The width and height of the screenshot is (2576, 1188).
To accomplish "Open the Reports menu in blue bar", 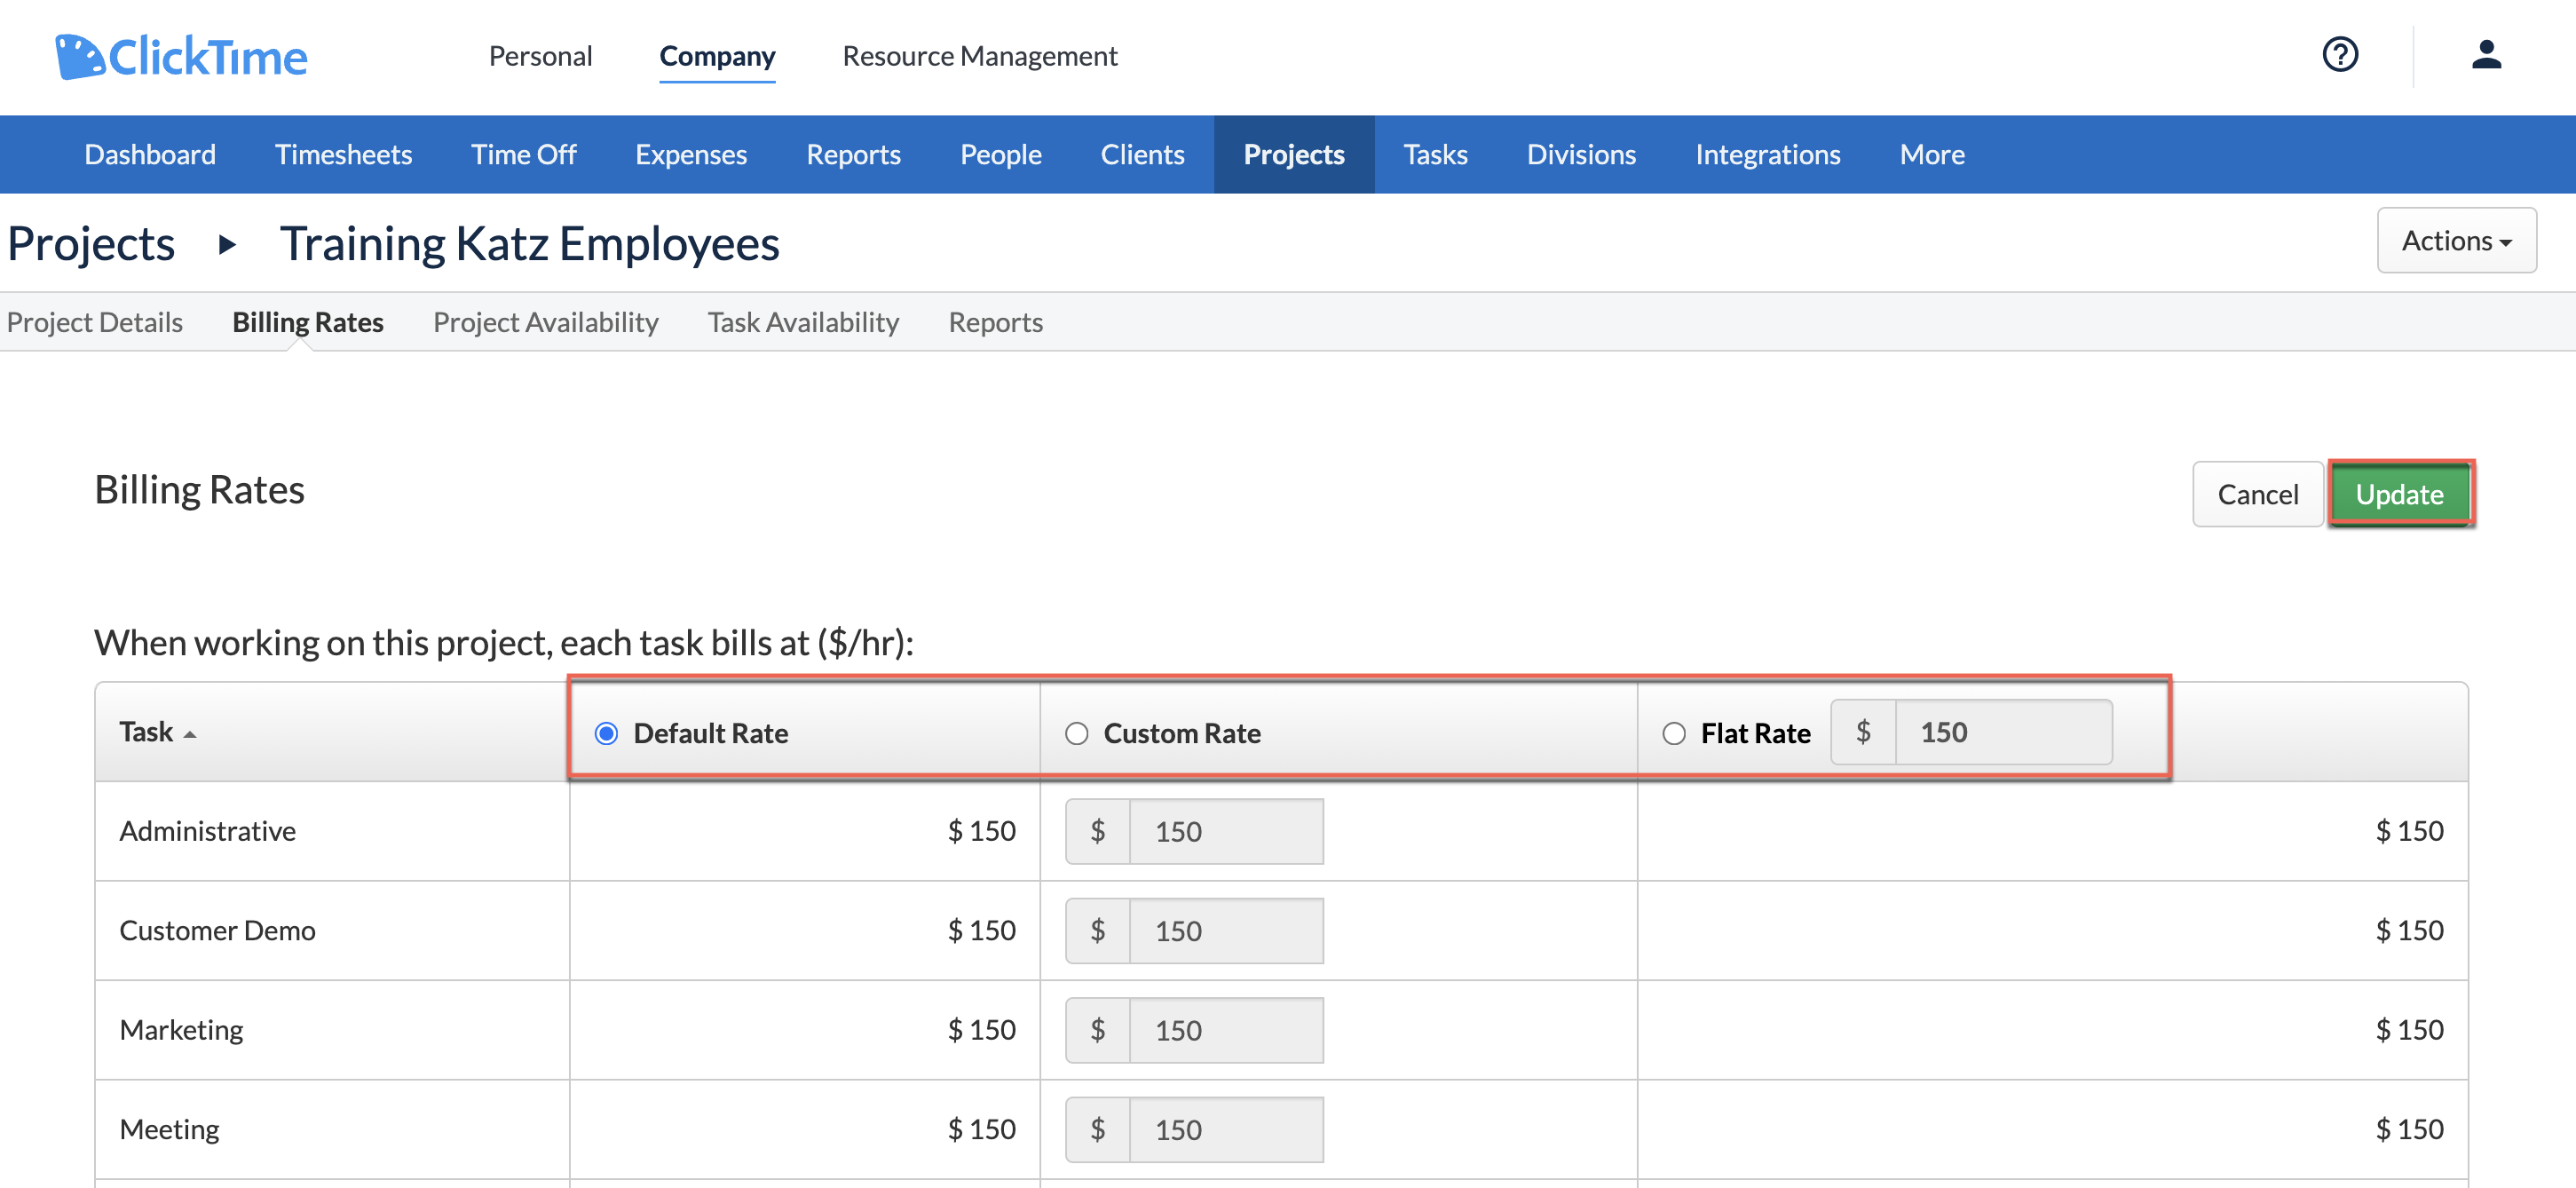I will point(853,154).
